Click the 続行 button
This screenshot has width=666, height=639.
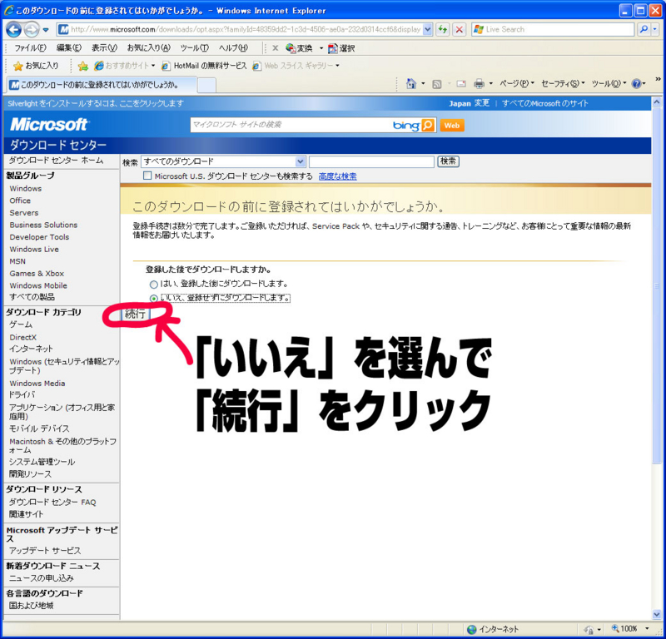133,315
